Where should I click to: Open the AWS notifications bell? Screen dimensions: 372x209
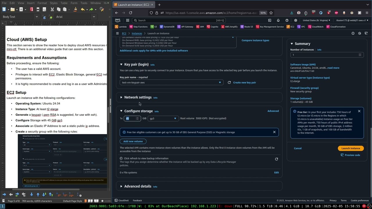click(278, 20)
